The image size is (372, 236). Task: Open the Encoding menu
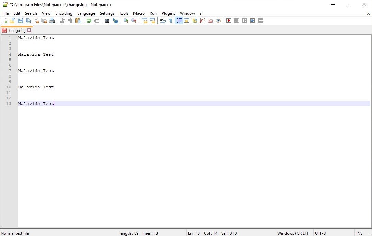63,13
